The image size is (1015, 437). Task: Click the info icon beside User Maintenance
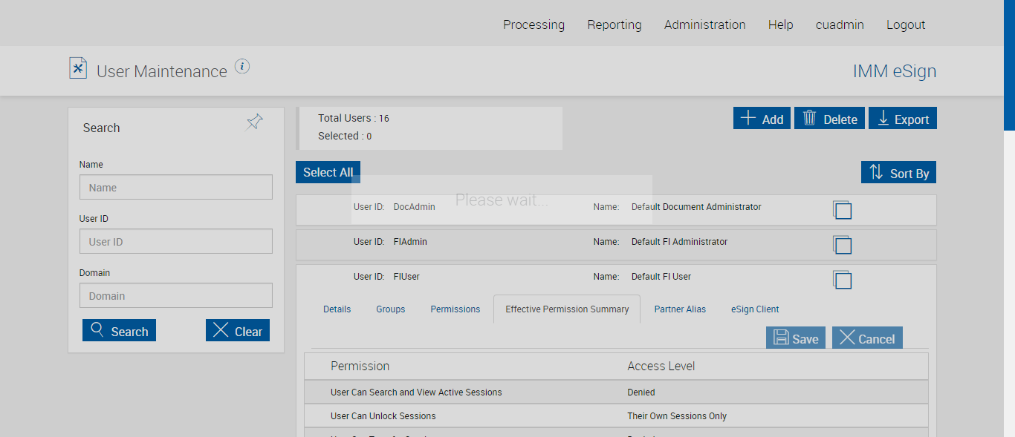click(x=242, y=66)
